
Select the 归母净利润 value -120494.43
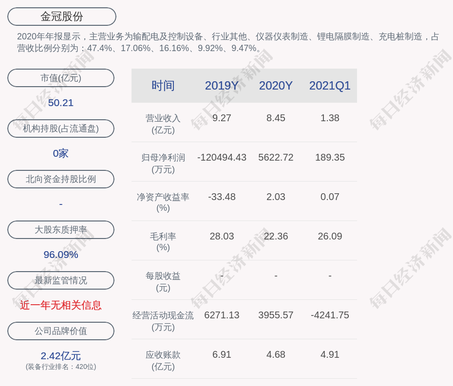pos(222,158)
